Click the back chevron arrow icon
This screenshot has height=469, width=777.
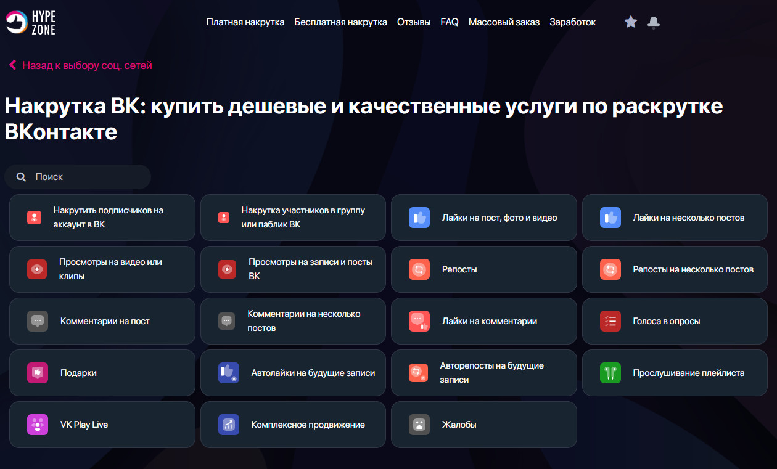click(12, 65)
